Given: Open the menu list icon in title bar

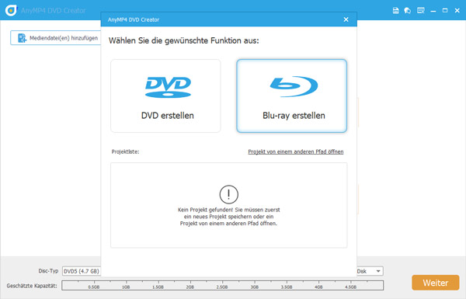Looking at the screenshot, I should click(420, 10).
